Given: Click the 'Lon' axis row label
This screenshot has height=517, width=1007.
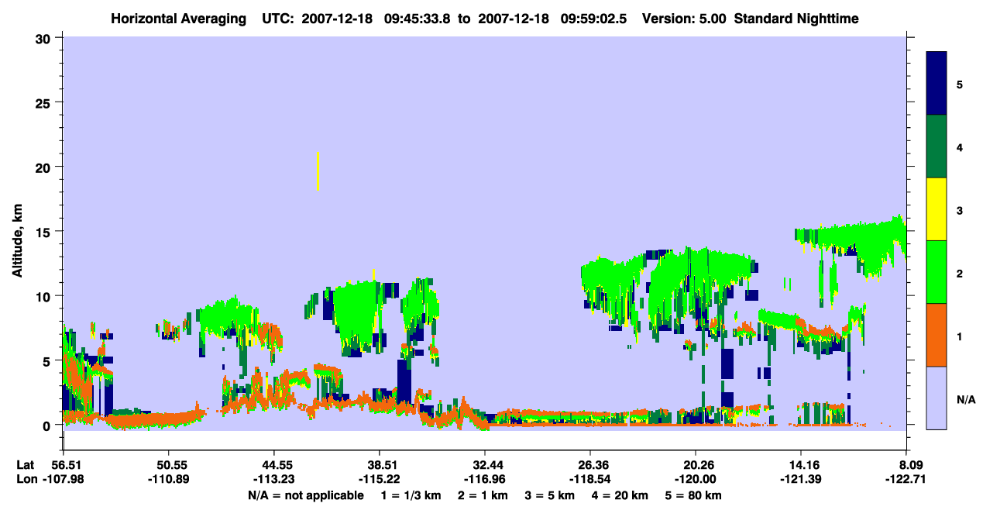Looking at the screenshot, I should (x=26, y=479).
